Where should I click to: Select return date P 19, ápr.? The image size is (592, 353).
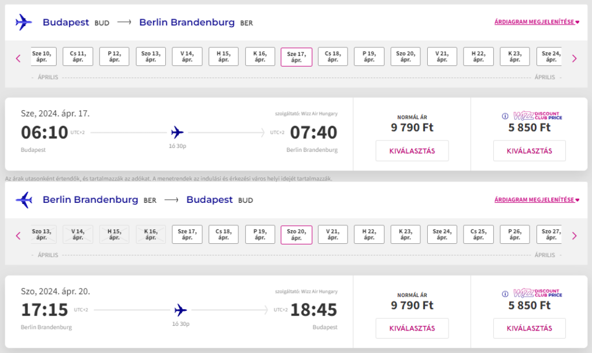click(x=260, y=235)
